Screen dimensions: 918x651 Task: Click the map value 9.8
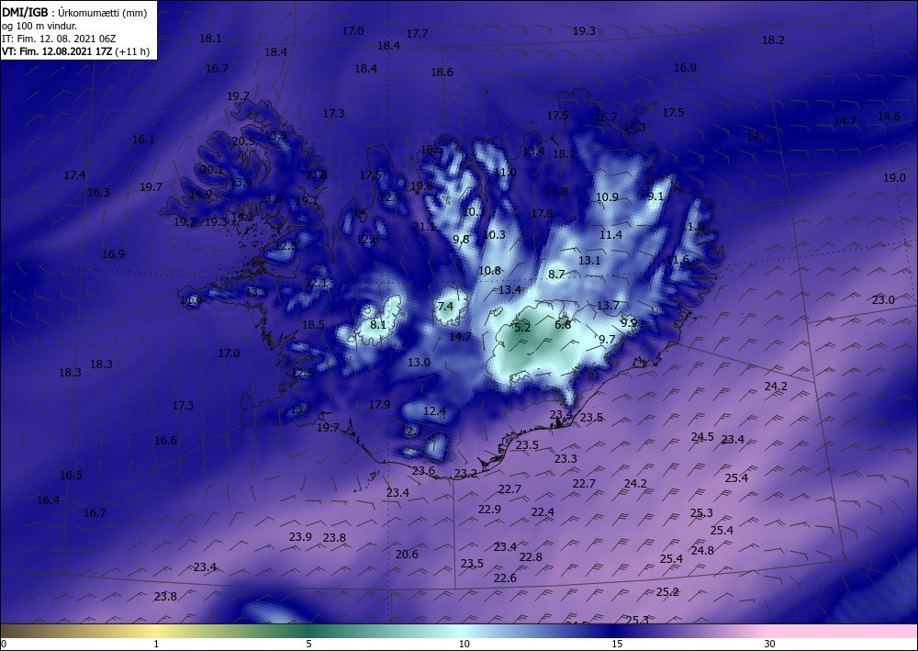462,239
